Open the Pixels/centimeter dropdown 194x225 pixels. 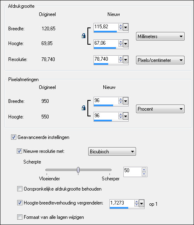pyautogui.click(x=160, y=60)
